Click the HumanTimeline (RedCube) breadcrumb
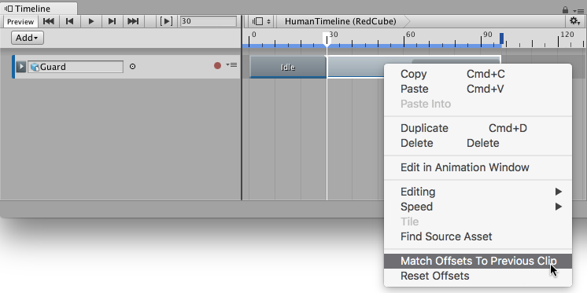The width and height of the screenshot is (587, 293). pyautogui.click(x=340, y=21)
